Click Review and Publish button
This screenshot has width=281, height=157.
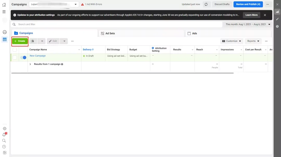point(248,4)
